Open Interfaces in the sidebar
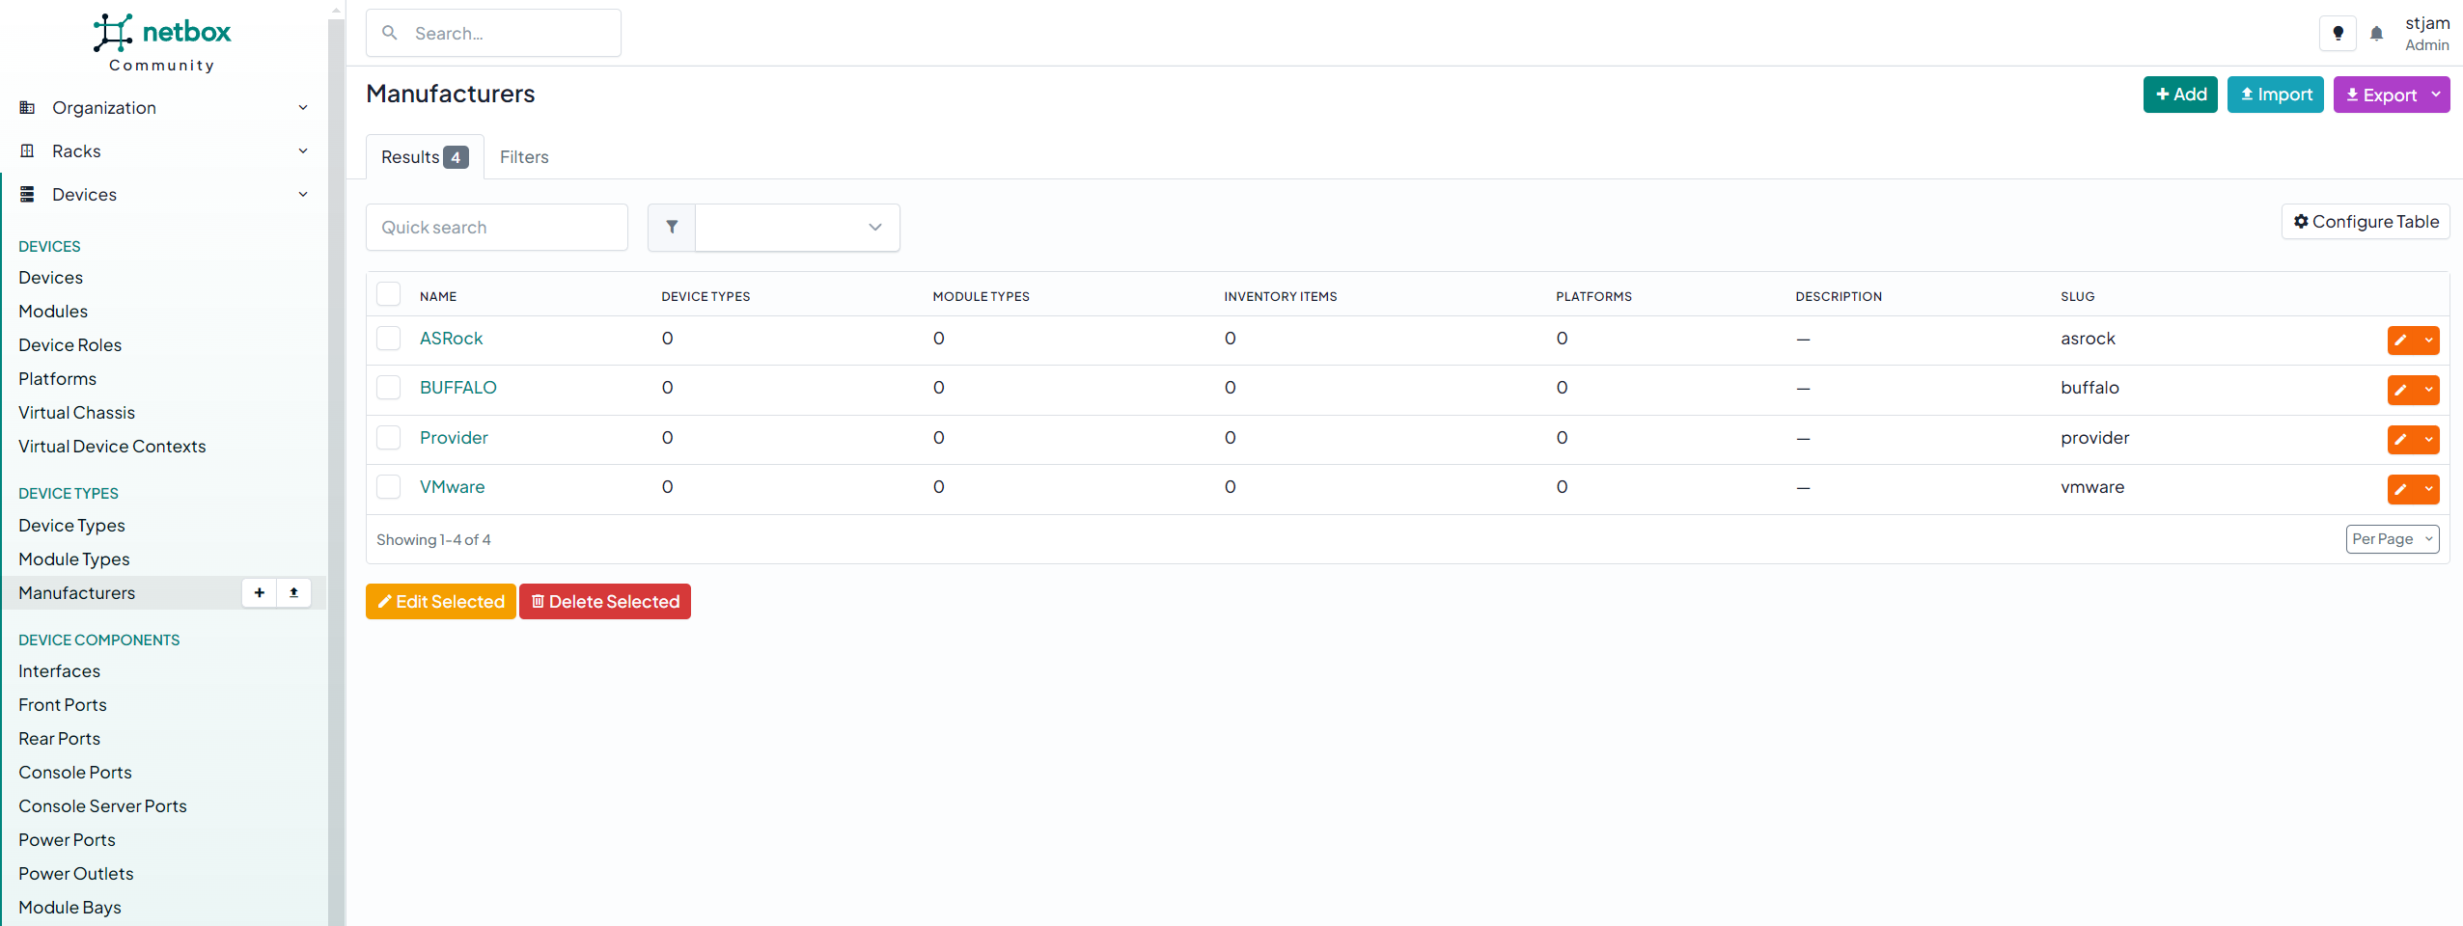This screenshot has width=2463, height=926. (59, 671)
